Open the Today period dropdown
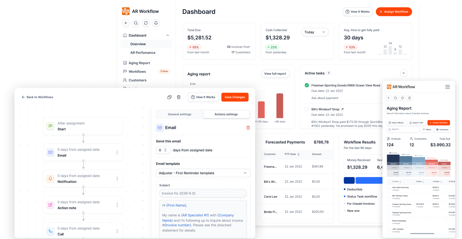The image size is (462, 239). coord(315,32)
